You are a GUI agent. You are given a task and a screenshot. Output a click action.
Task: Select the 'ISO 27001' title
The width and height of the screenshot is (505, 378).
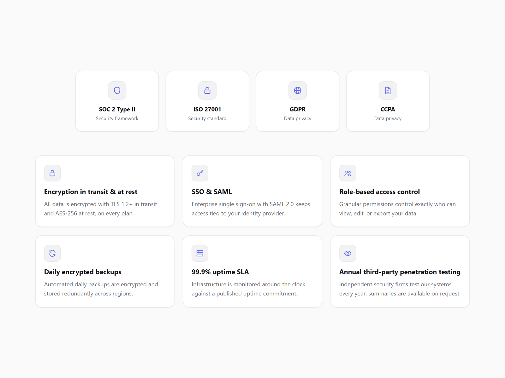[x=207, y=109]
